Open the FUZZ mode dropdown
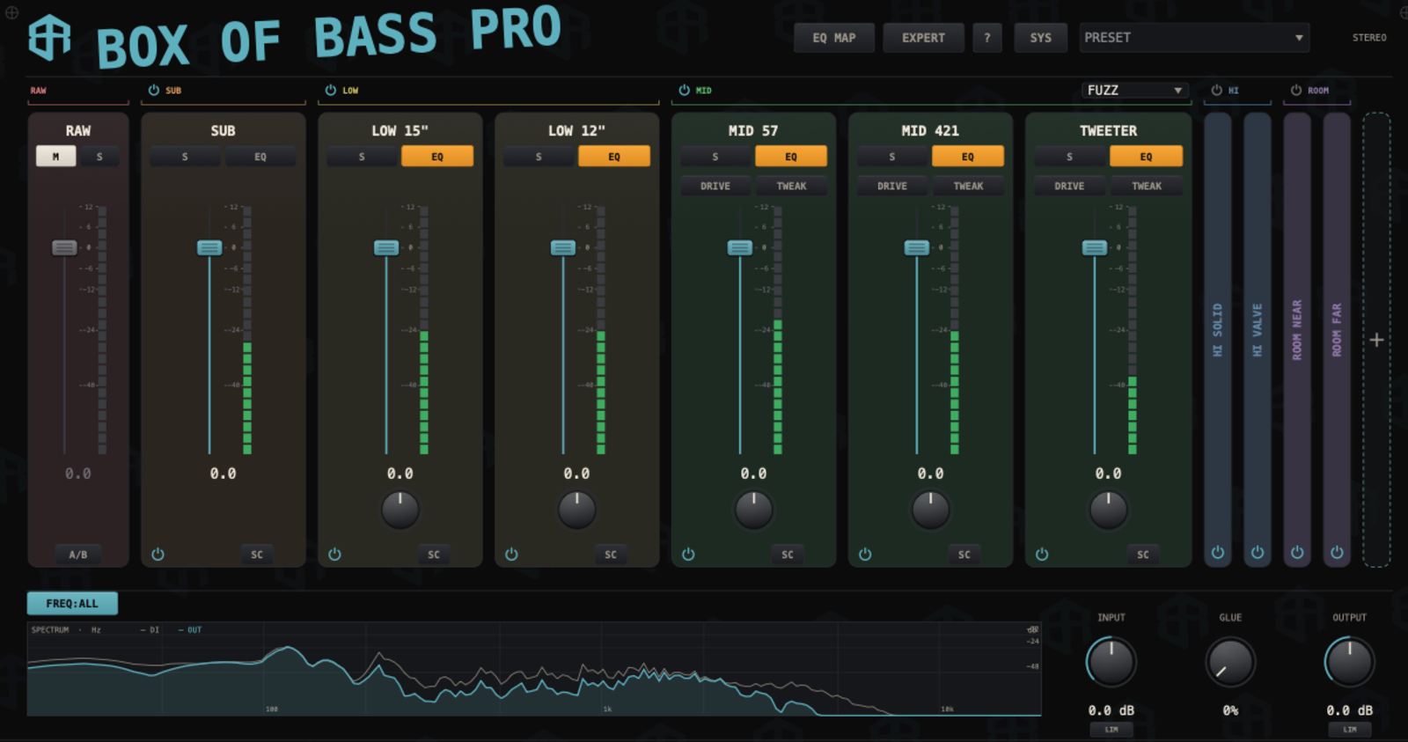The height and width of the screenshot is (742, 1408). (1134, 90)
